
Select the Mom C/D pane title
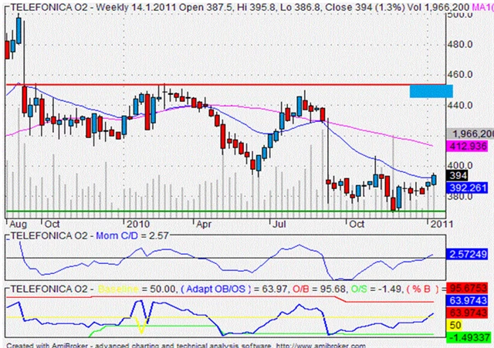[116, 233]
